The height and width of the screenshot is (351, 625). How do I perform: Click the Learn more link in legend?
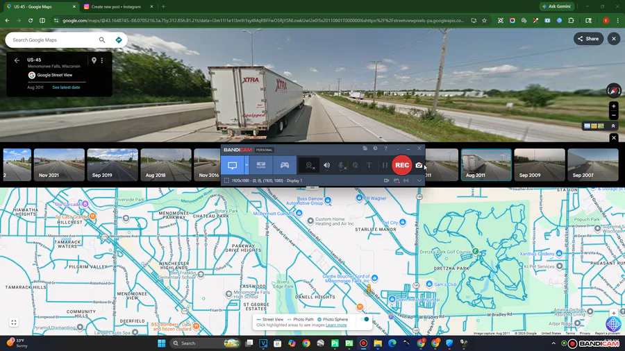(x=336, y=325)
